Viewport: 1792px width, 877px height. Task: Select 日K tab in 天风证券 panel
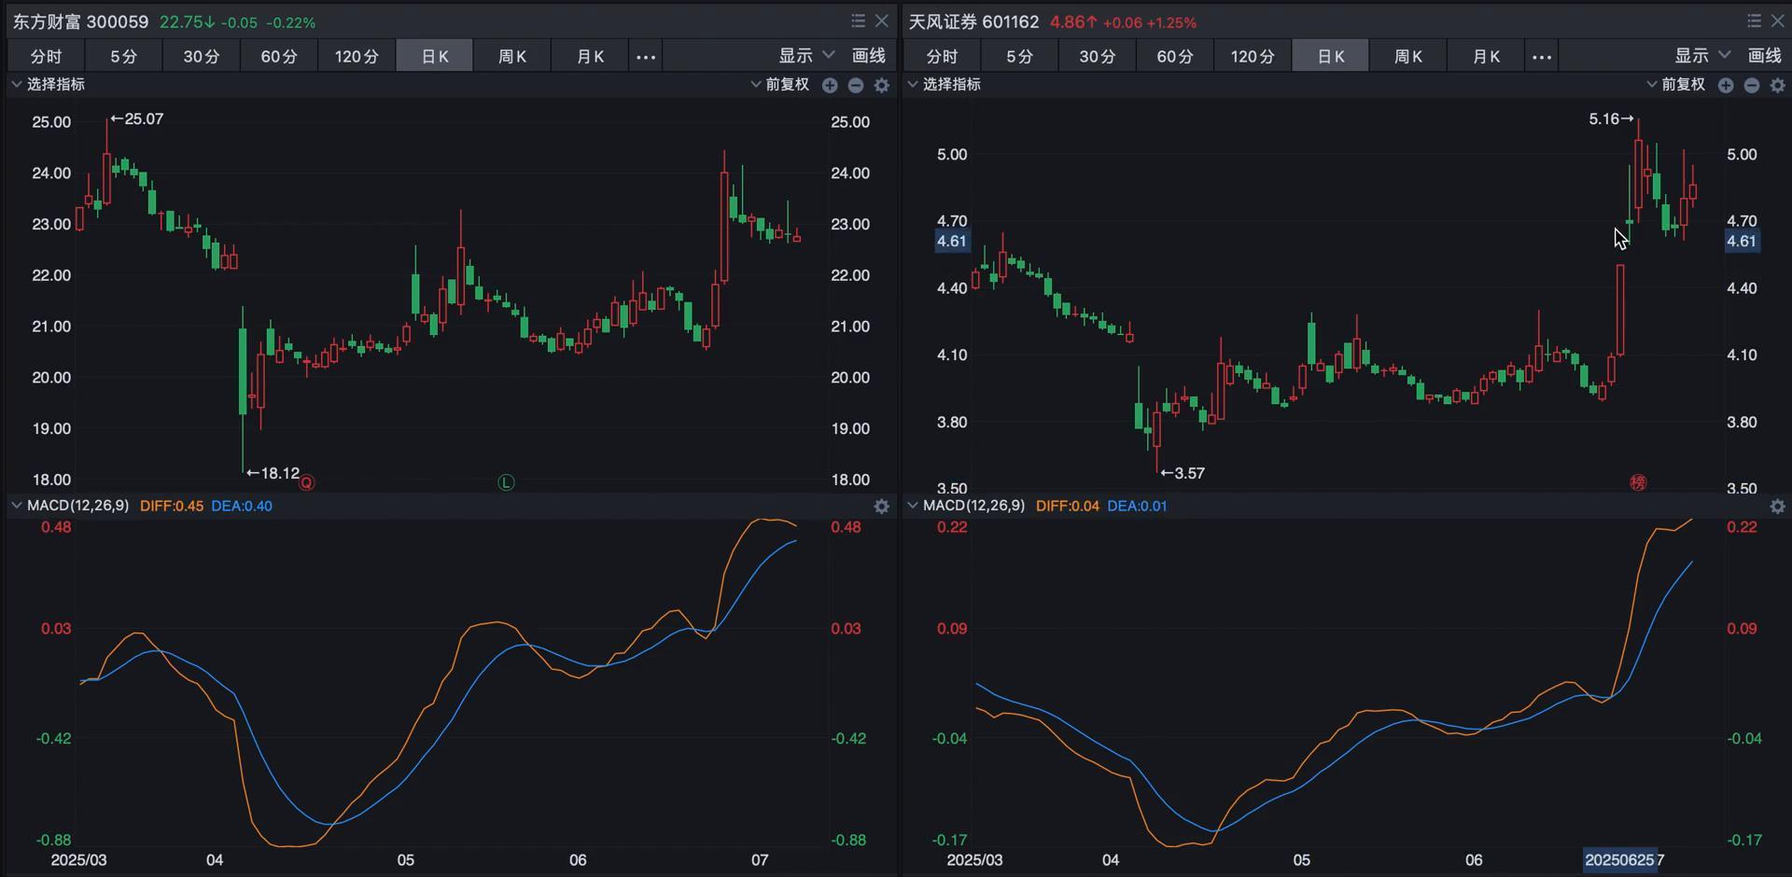coord(1331,56)
